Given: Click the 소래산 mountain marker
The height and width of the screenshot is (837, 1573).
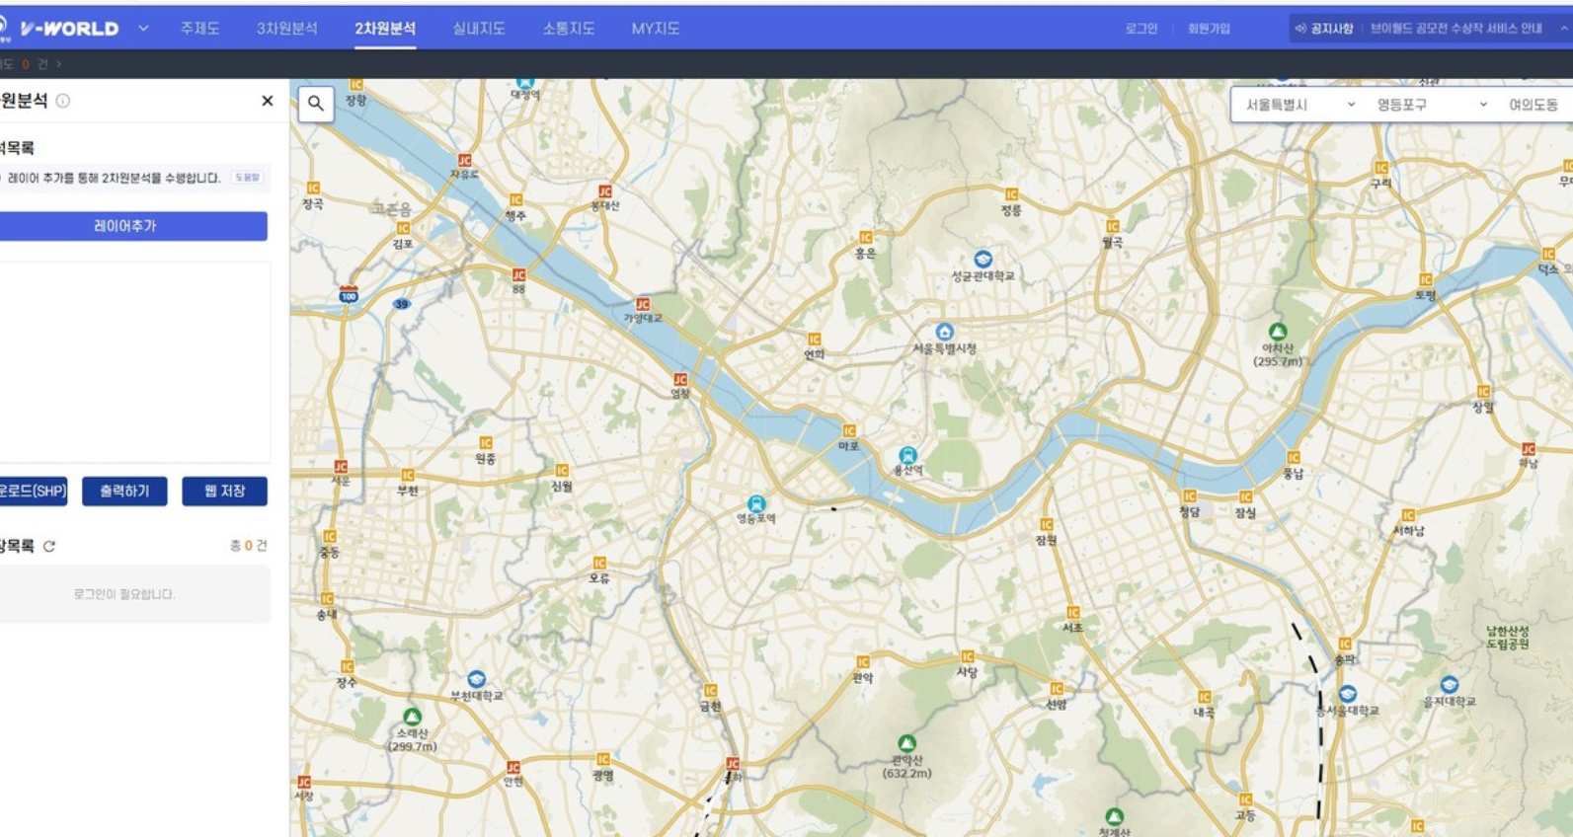Looking at the screenshot, I should click(413, 717).
